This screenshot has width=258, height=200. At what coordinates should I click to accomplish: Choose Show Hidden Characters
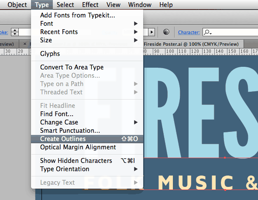pos(87,161)
